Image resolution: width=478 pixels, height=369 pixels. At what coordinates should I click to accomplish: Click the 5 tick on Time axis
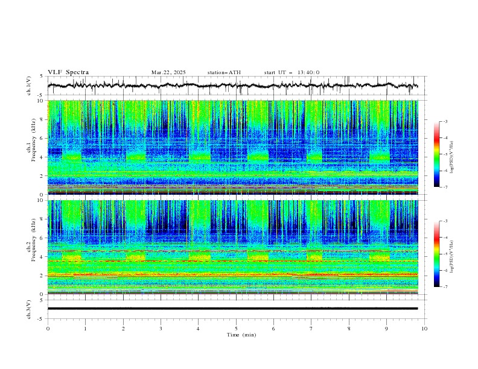(236, 329)
